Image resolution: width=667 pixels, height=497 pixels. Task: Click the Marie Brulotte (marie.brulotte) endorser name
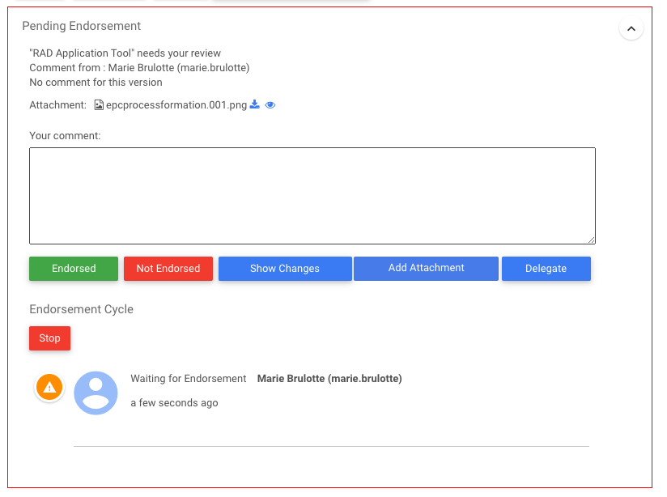coord(329,379)
